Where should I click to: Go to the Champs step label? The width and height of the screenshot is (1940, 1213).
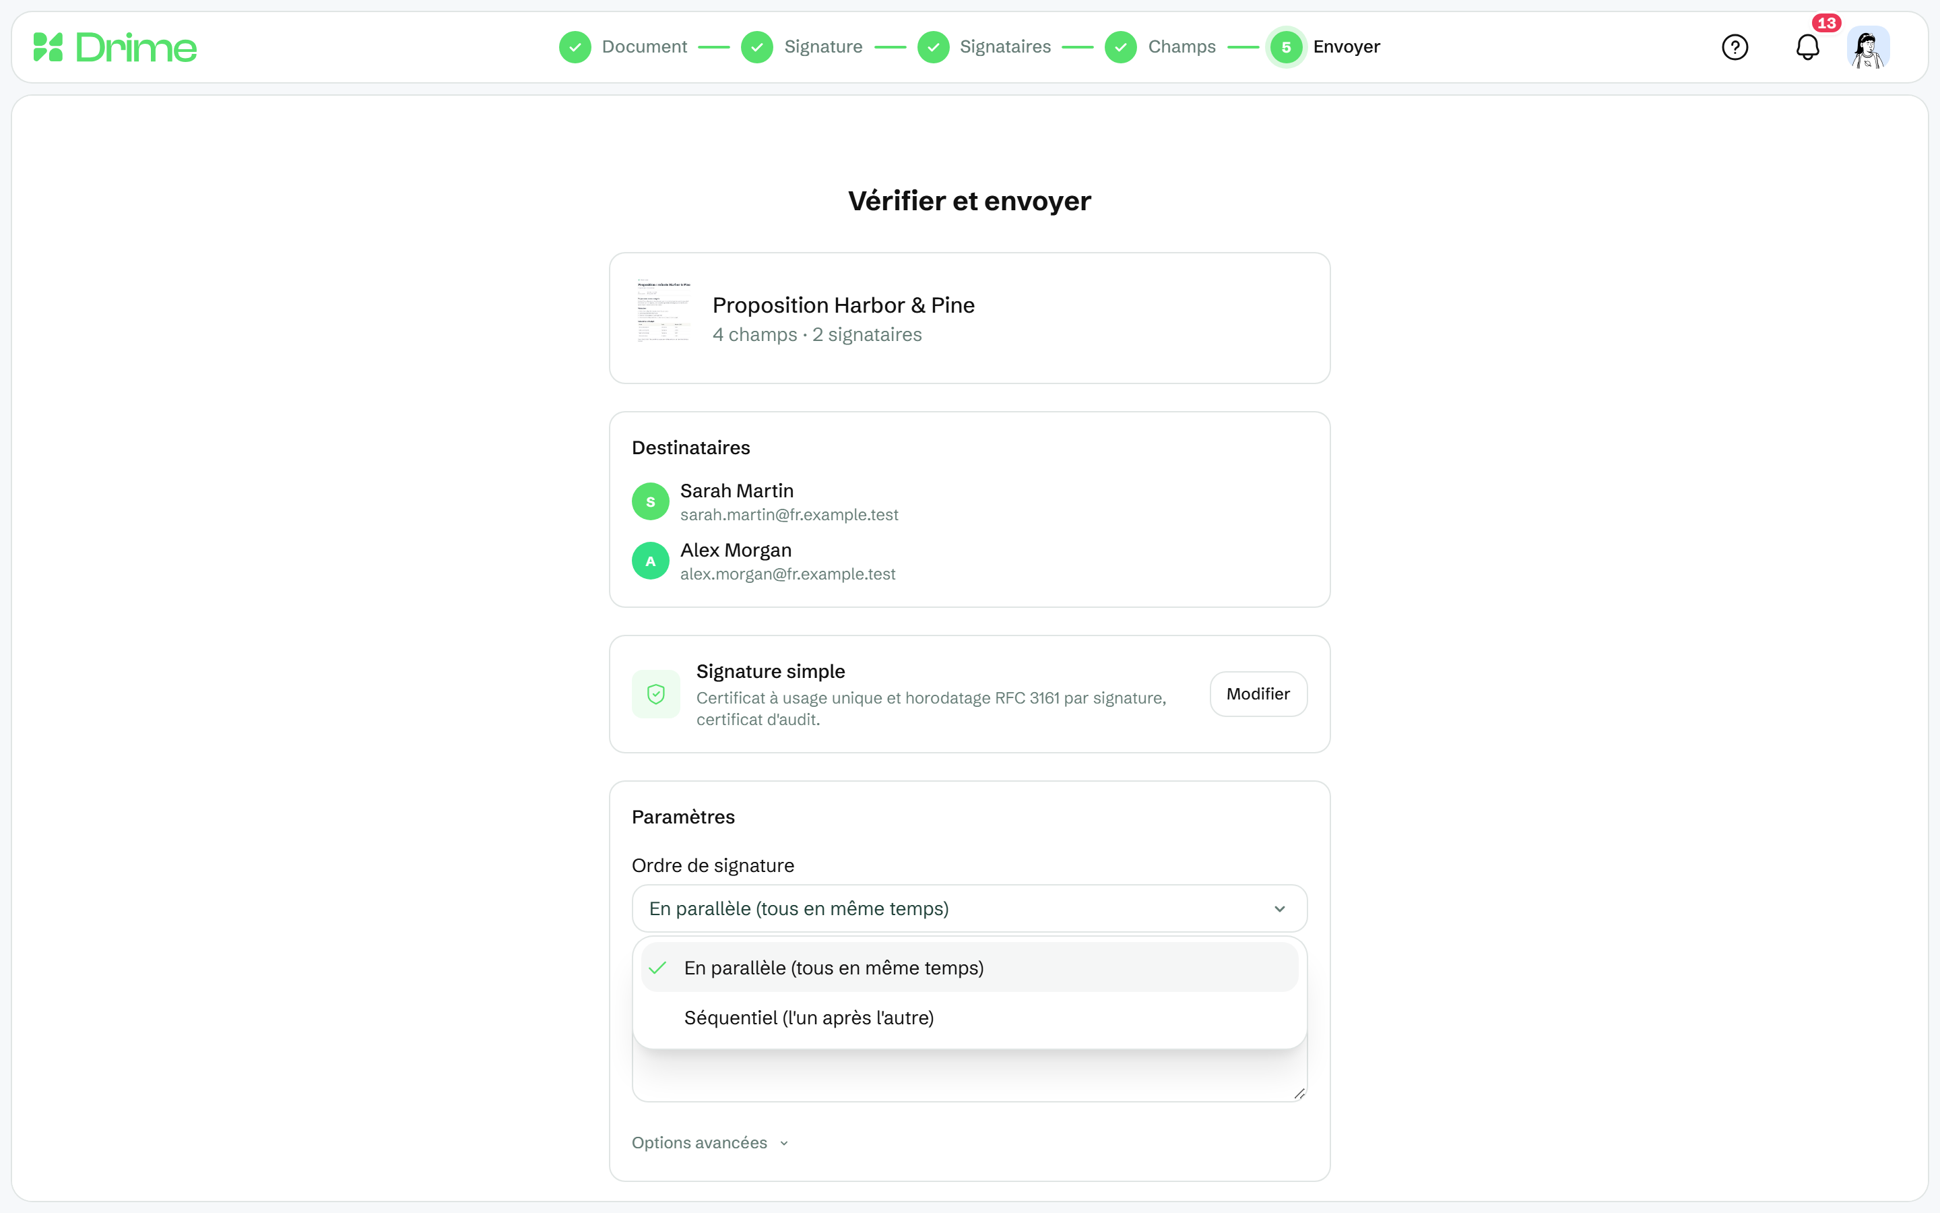click(x=1182, y=46)
